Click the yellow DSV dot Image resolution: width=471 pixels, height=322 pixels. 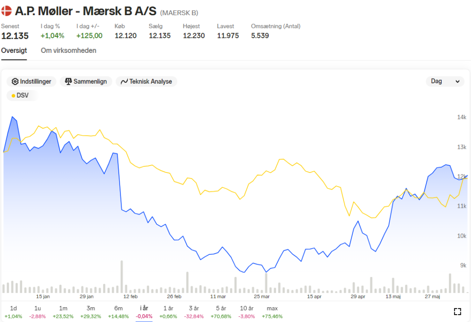click(x=13, y=96)
